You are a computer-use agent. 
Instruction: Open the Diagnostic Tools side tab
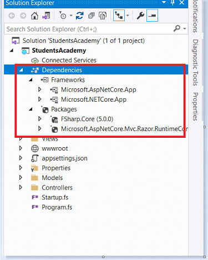click(x=195, y=63)
